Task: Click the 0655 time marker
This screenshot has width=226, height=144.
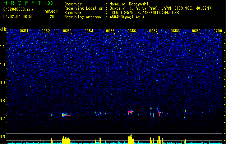Action: (110, 31)
